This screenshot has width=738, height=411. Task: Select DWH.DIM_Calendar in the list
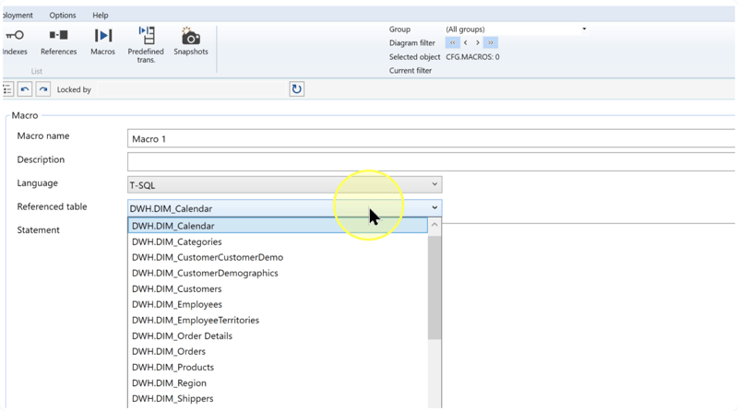(x=278, y=226)
